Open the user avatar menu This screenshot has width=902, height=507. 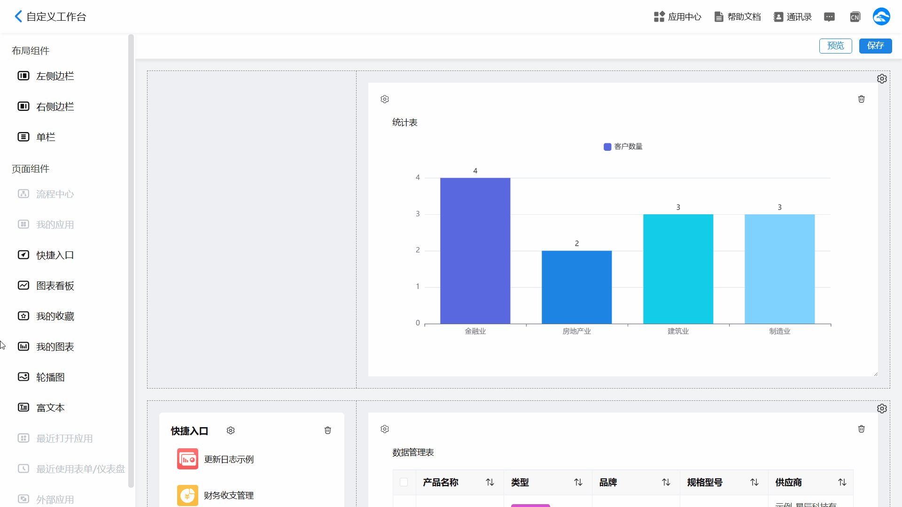pos(881,17)
